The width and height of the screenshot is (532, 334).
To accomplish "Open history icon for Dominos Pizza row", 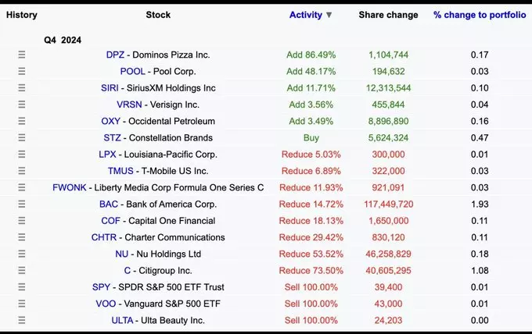I will point(22,55).
